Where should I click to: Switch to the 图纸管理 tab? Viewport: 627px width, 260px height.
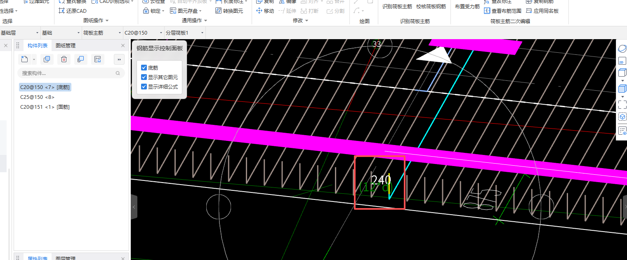tap(66, 45)
